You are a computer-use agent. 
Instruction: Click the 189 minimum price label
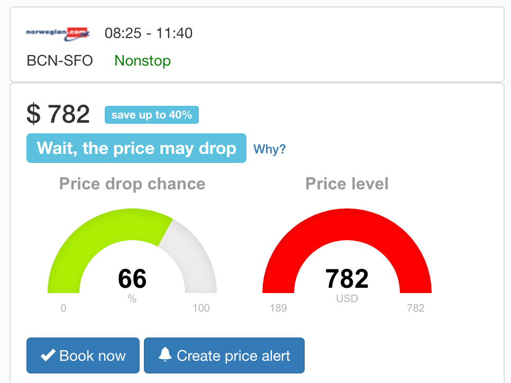[278, 308]
